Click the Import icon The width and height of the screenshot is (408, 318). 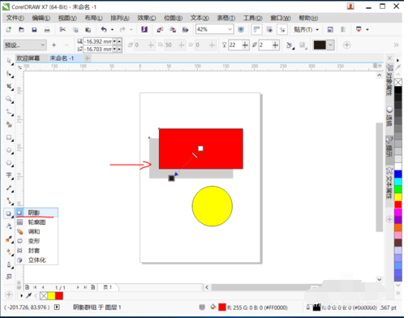point(160,29)
